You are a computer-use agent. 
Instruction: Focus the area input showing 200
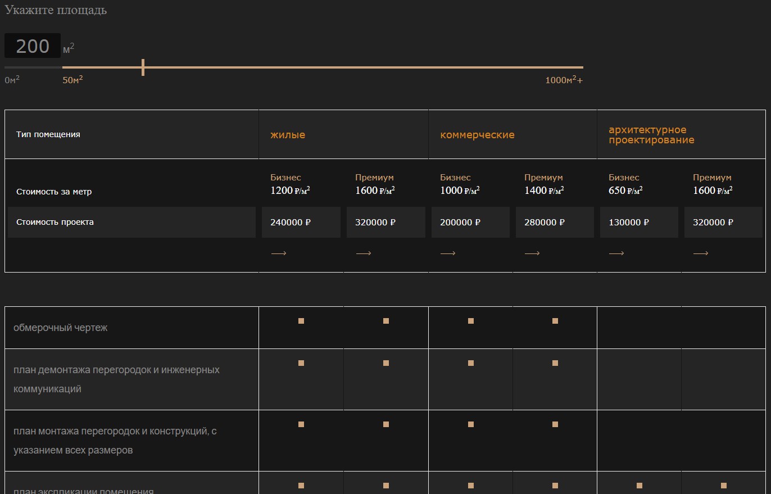pos(33,46)
